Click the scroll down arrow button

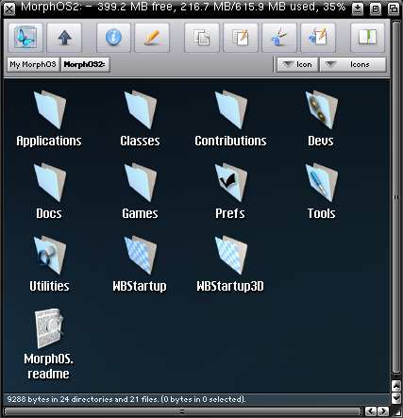coord(396,398)
